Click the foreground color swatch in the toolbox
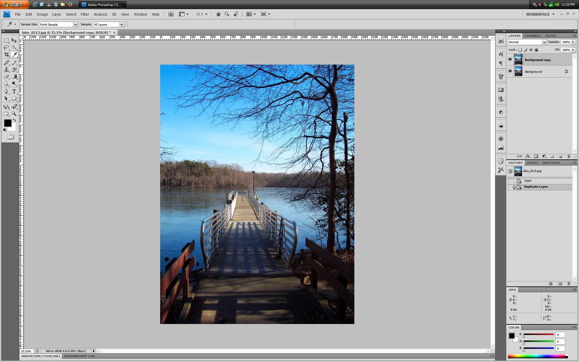Image resolution: width=579 pixels, height=362 pixels. (8, 123)
